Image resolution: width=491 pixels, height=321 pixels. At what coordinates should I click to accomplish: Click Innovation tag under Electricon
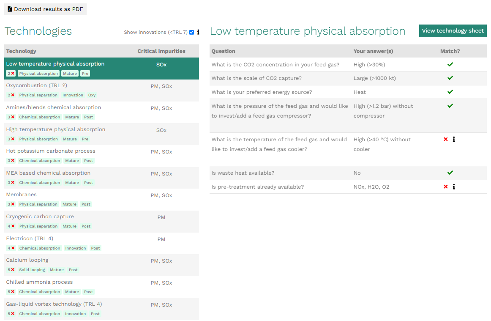click(x=76, y=248)
